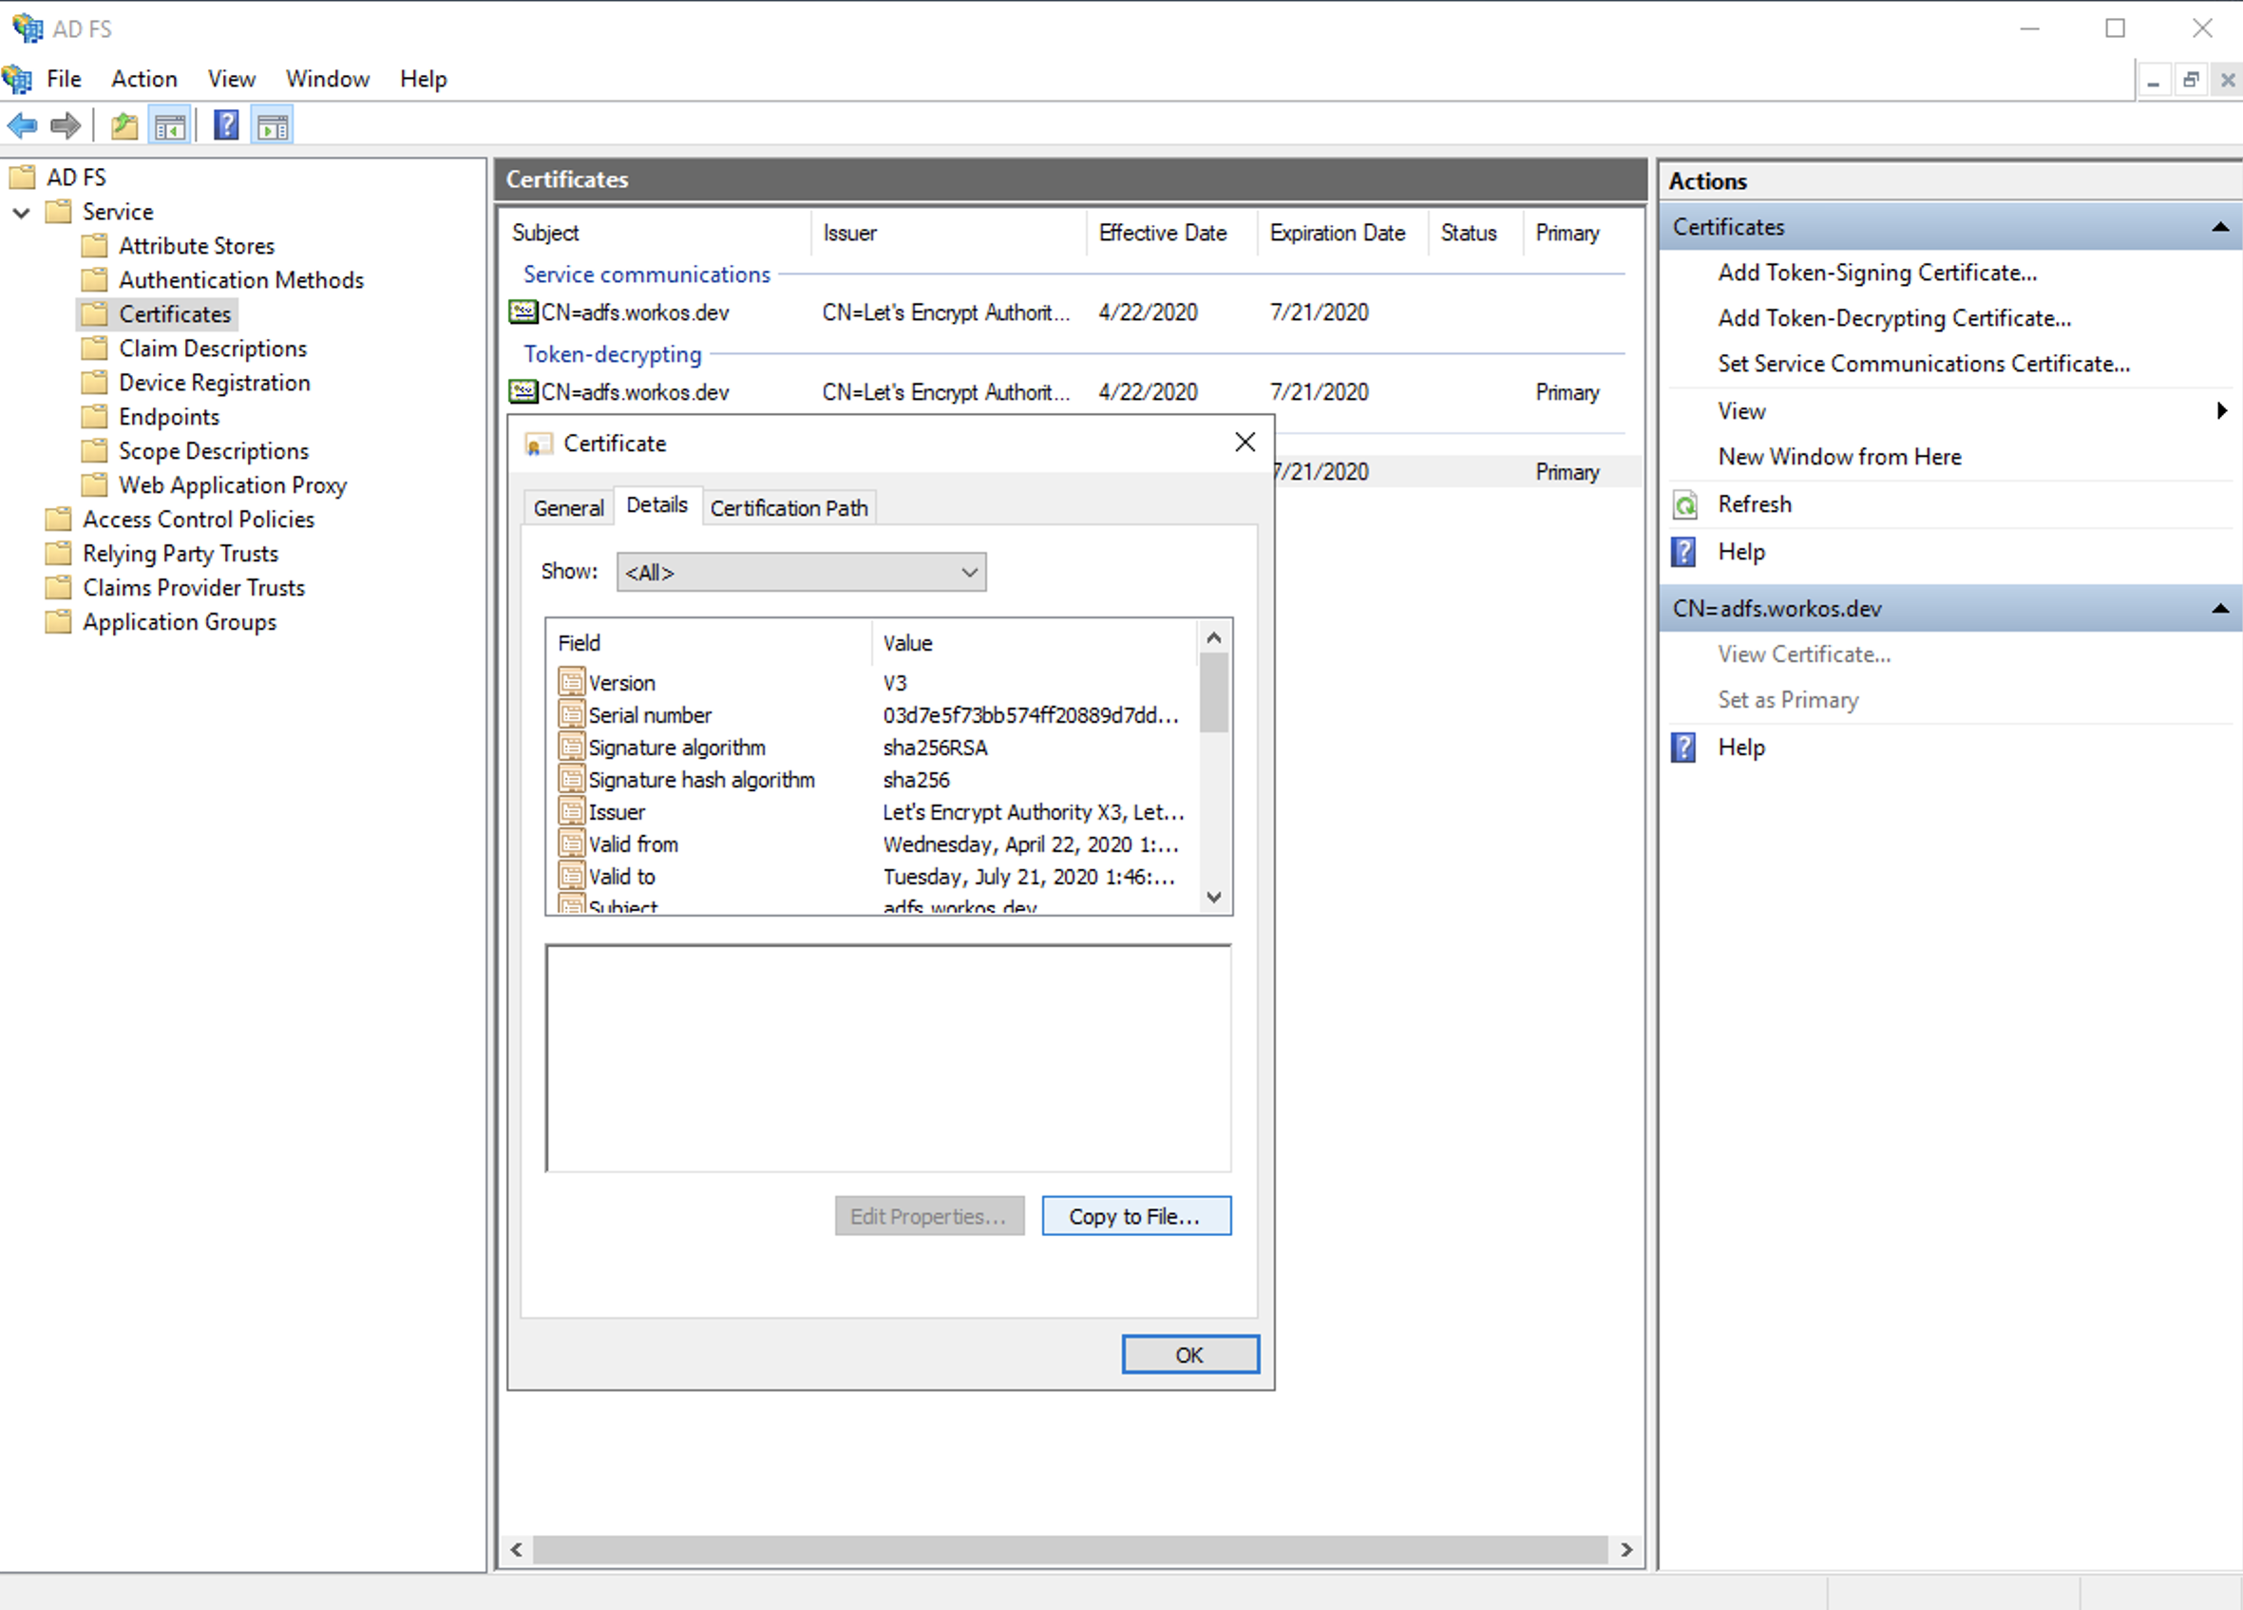Select the Details tab

(x=657, y=504)
